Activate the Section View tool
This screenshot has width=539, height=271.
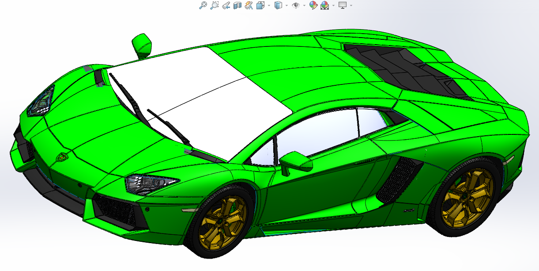click(x=237, y=5)
